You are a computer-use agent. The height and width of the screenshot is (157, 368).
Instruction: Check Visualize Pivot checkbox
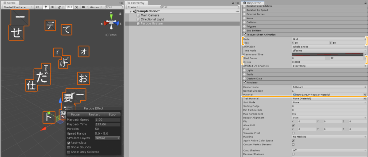[x=293, y=133]
